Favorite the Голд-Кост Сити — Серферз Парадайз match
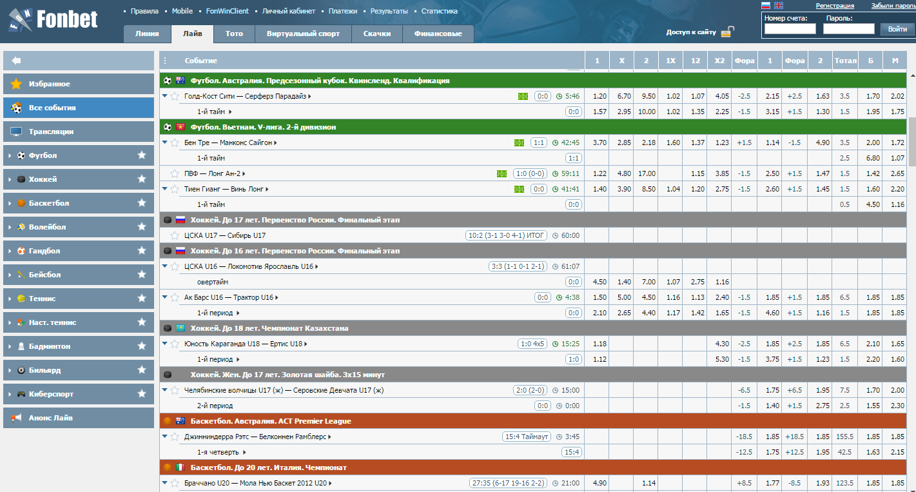The image size is (916, 492). point(175,96)
